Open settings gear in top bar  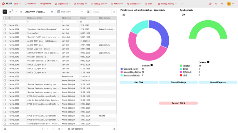(210, 4)
